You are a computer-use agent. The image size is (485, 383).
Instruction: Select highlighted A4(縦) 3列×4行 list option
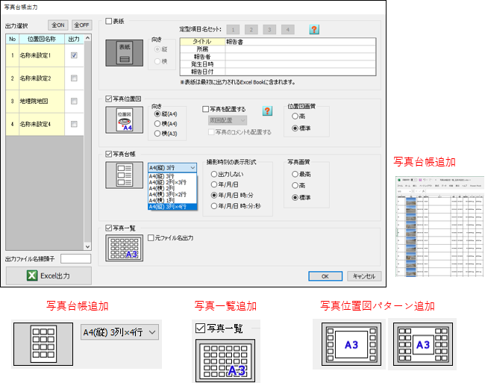[x=172, y=207]
